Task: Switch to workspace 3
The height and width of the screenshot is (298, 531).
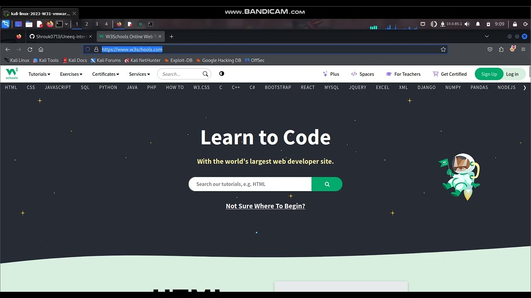Action: pyautogui.click(x=97, y=24)
